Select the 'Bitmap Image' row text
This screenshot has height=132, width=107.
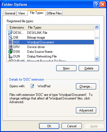pyautogui.click(x=36, y=38)
